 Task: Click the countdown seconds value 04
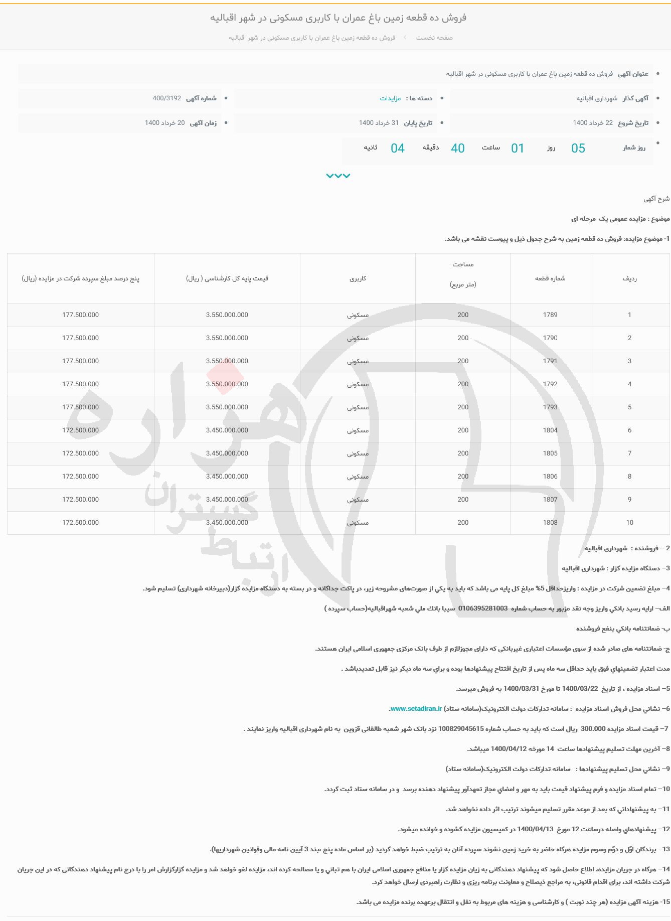398,148
